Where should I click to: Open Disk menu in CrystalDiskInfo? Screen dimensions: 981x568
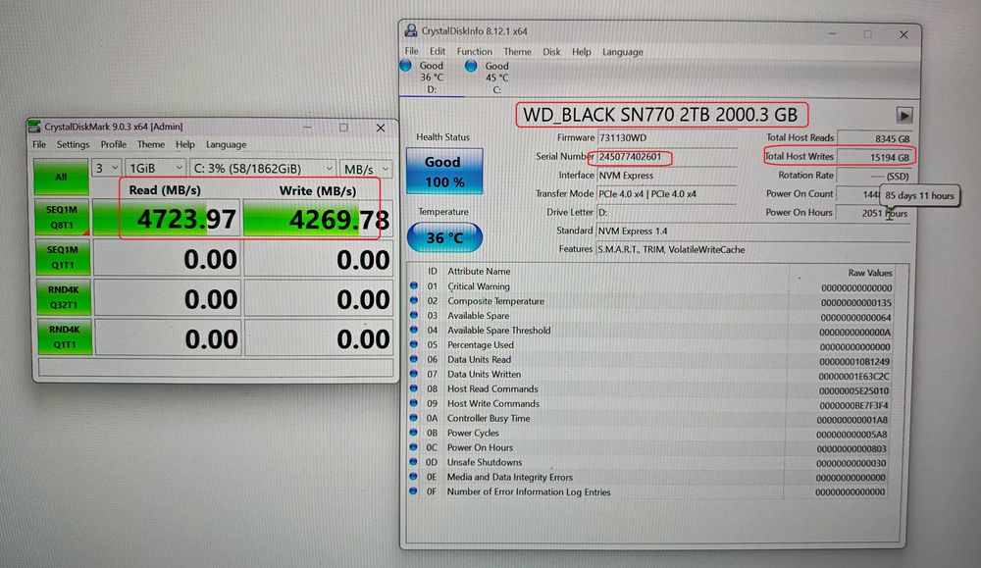(551, 52)
